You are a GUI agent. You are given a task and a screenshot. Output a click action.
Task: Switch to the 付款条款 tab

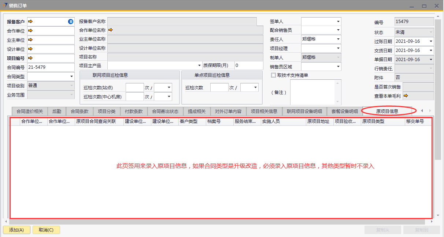(134, 112)
